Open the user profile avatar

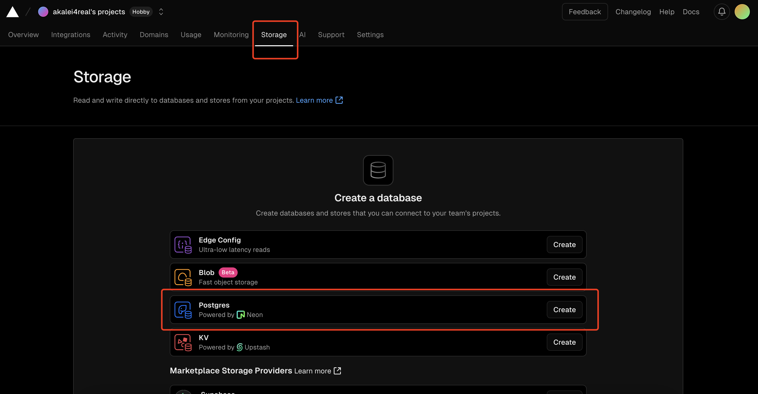[x=742, y=12]
